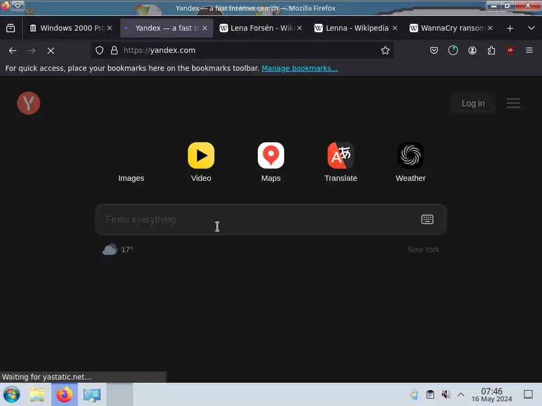The image size is (542, 406).
Task: Close the Lenna - Wikipedia tab
Action: [395, 29]
